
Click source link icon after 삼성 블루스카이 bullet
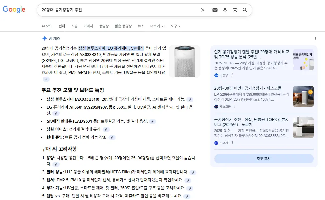click(x=190, y=99)
